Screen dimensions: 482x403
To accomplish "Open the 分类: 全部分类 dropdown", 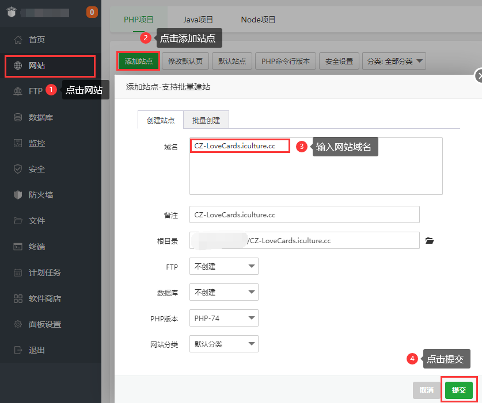I will tap(394, 61).
